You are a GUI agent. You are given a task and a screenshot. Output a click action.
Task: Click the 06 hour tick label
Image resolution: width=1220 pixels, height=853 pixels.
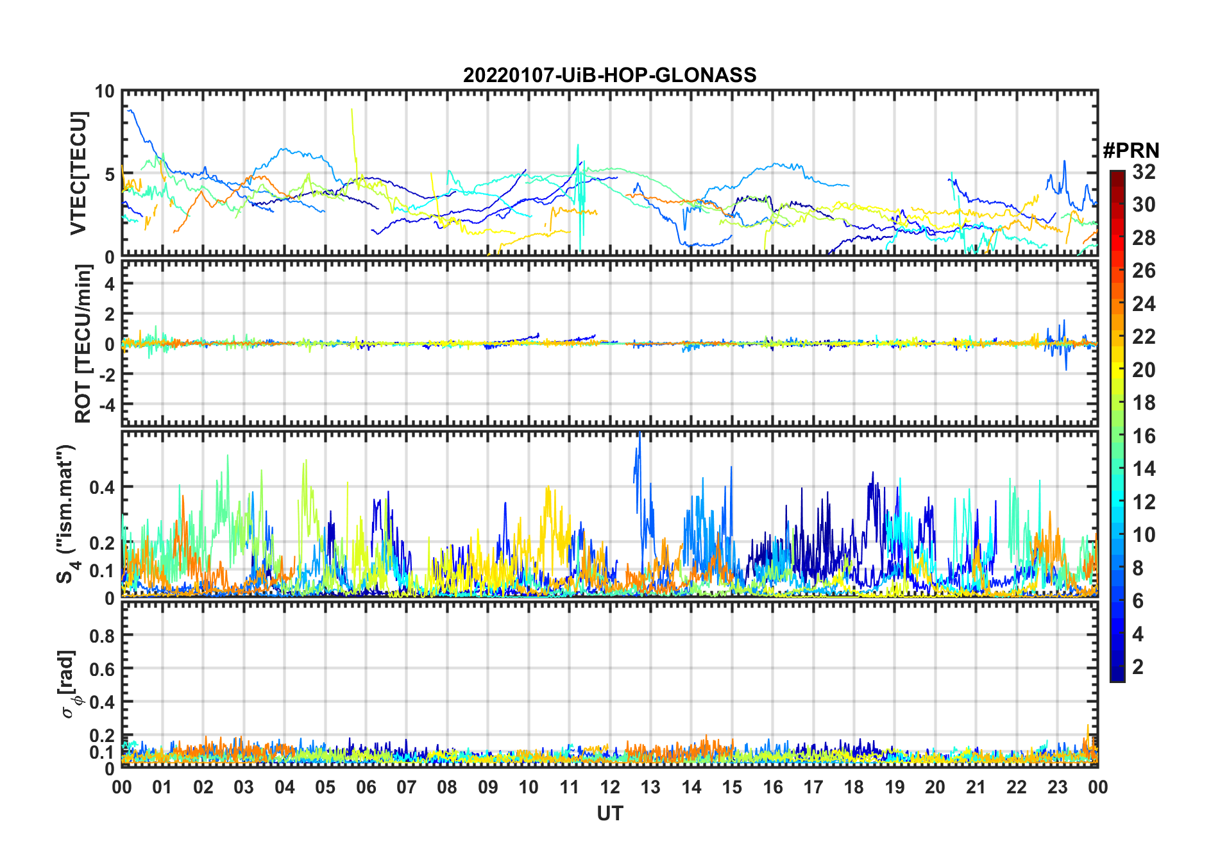coord(366,787)
